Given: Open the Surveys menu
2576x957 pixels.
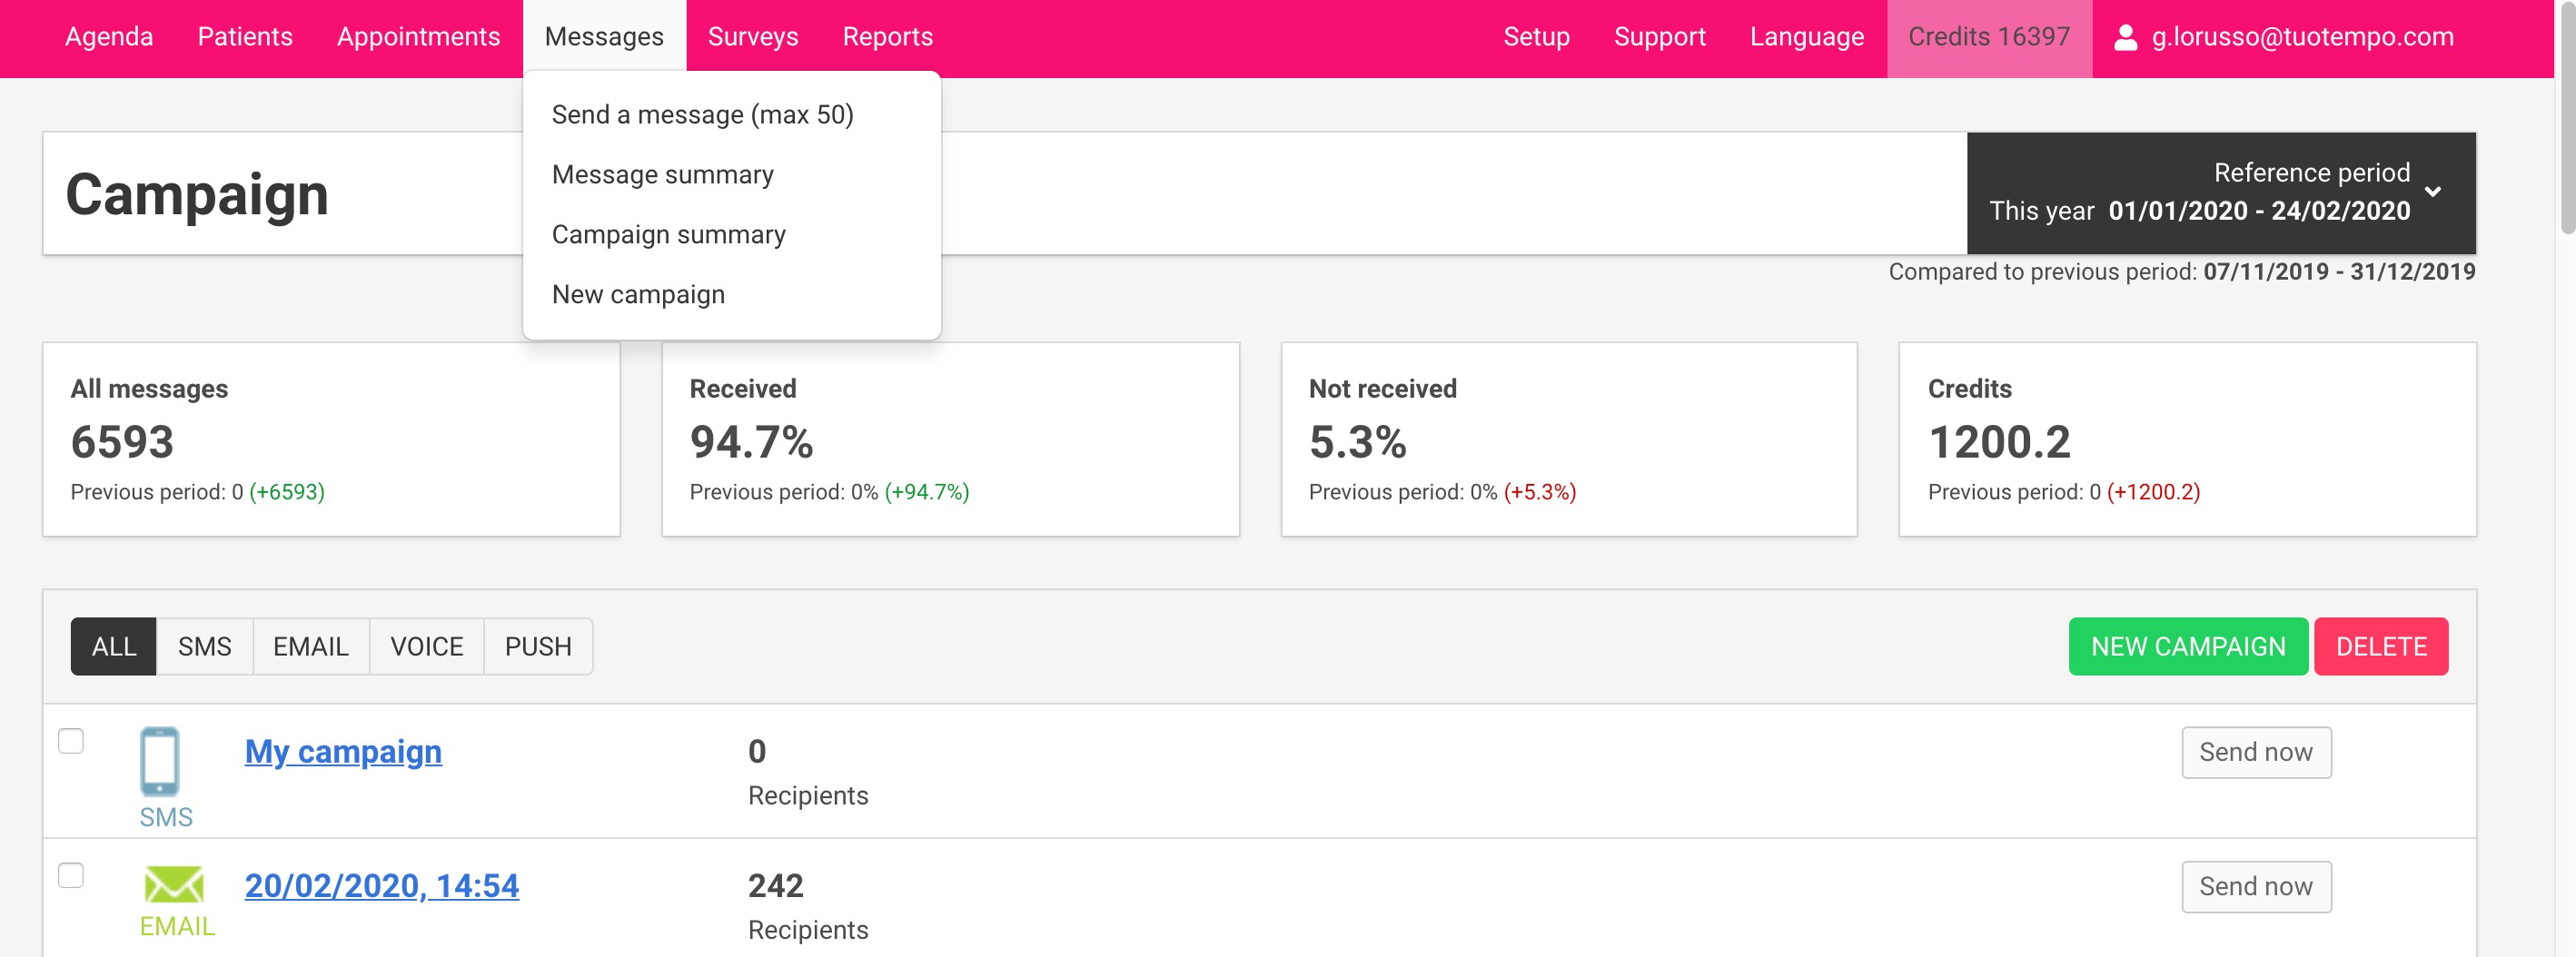Looking at the screenshot, I should tap(753, 37).
